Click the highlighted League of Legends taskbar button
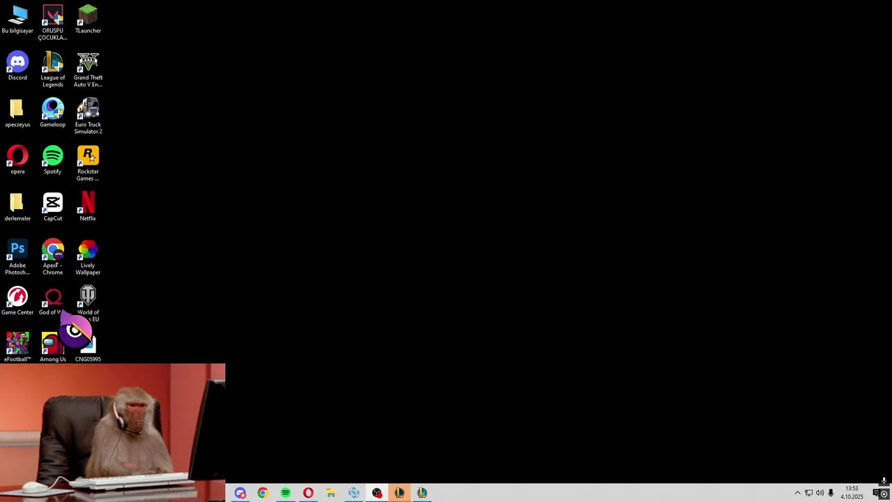This screenshot has height=502, width=892. (x=399, y=493)
